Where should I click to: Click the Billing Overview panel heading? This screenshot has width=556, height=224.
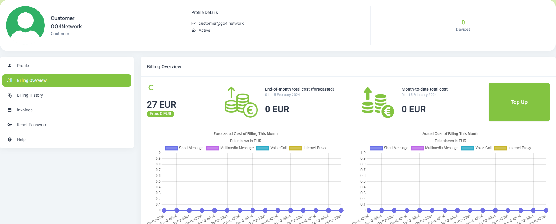[x=164, y=67]
